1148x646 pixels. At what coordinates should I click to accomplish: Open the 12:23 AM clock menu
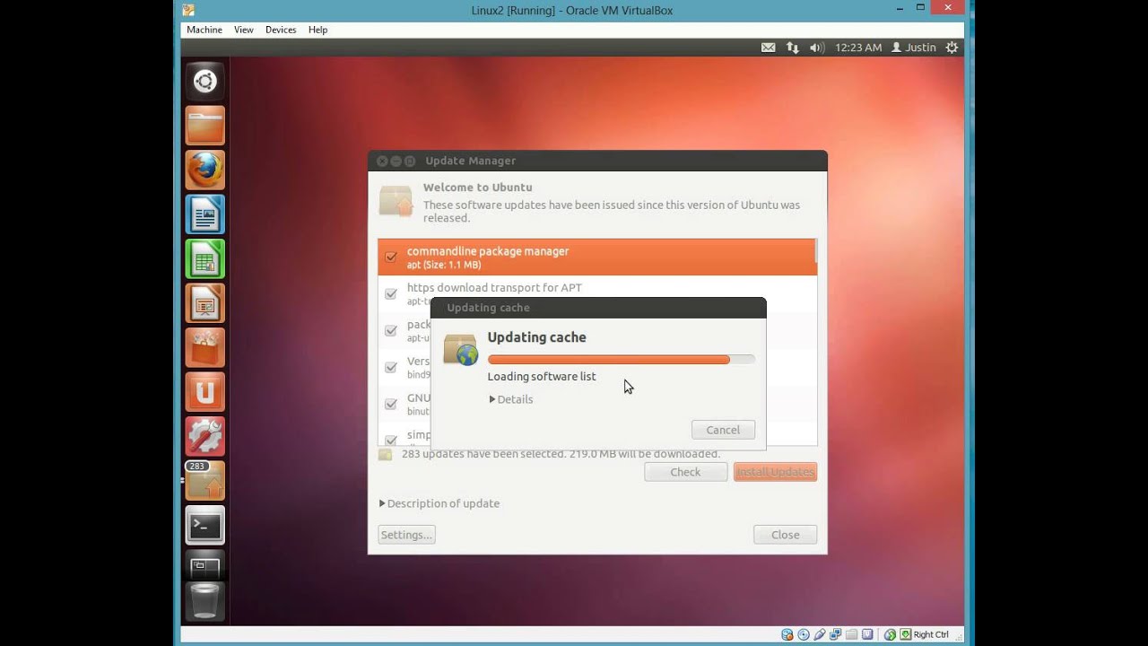[858, 48]
